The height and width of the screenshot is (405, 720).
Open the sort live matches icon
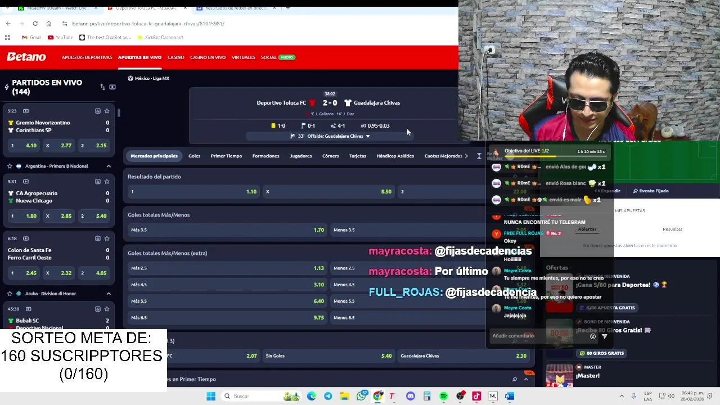(102, 87)
